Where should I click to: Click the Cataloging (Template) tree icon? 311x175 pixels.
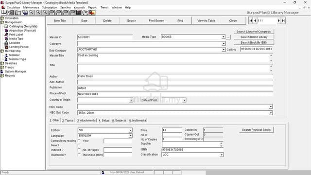coord(6,26)
